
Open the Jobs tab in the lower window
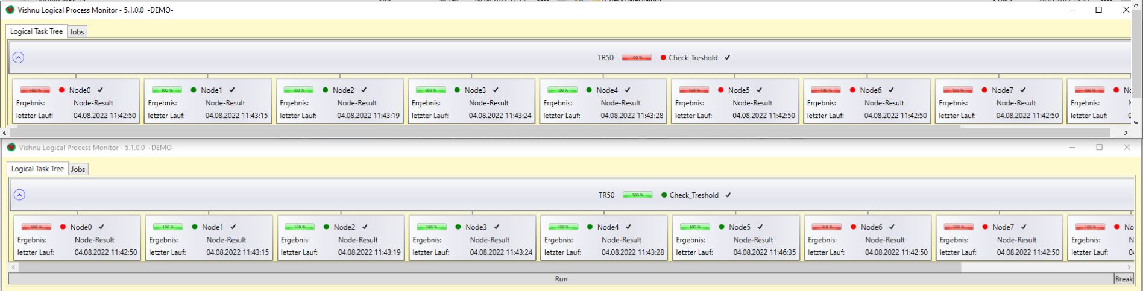pos(78,169)
